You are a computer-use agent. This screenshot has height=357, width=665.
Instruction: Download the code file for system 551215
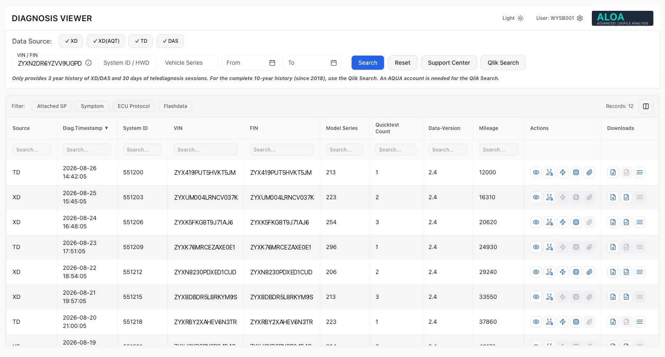coord(626,297)
